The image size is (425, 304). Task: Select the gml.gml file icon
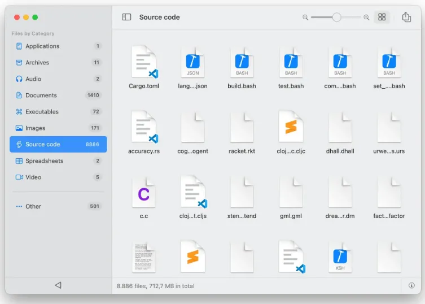(291, 193)
